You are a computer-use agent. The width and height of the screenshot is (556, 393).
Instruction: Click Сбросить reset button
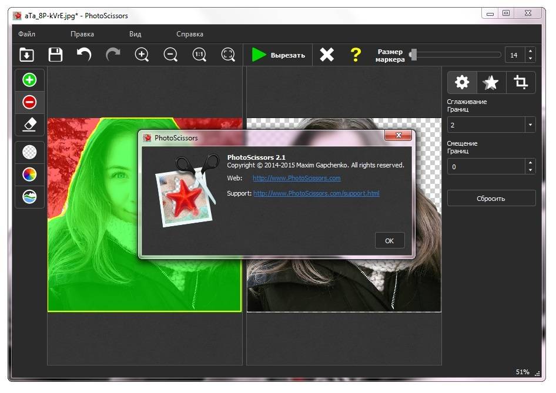(x=491, y=199)
